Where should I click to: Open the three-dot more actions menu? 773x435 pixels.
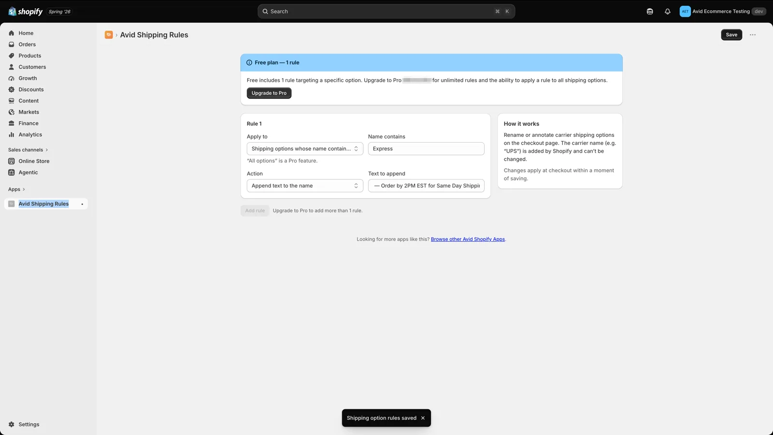[753, 35]
